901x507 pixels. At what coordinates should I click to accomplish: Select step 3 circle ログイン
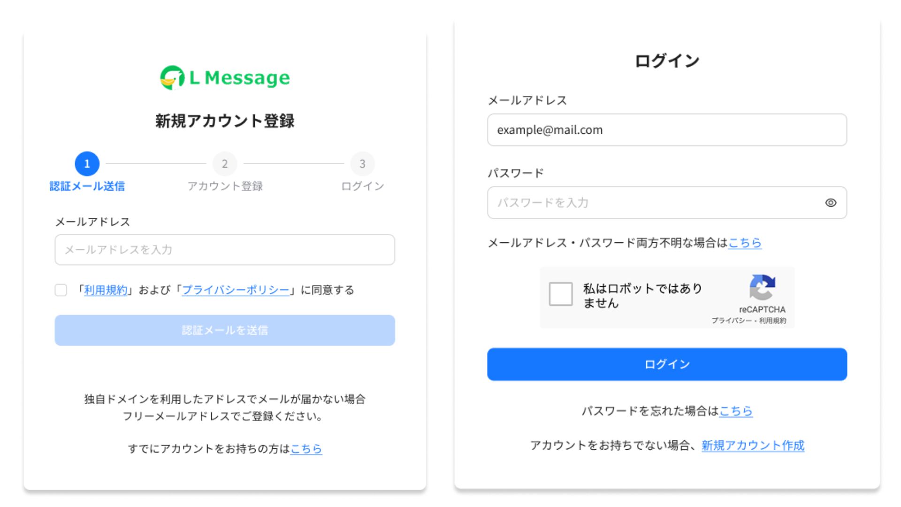click(x=362, y=164)
